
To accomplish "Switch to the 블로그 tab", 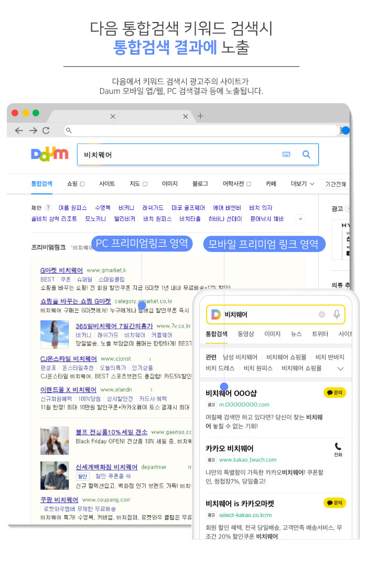I will (x=200, y=184).
